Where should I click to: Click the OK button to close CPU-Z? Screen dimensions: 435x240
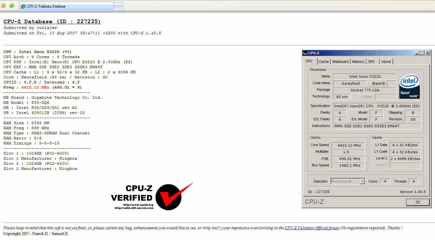click(x=418, y=202)
